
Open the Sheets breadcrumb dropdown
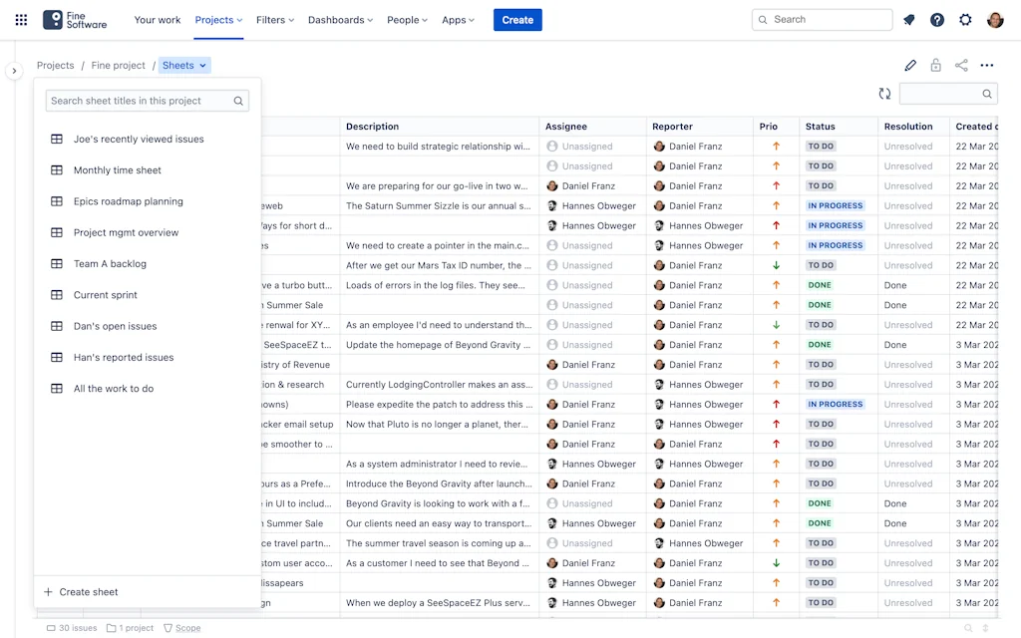tap(184, 66)
